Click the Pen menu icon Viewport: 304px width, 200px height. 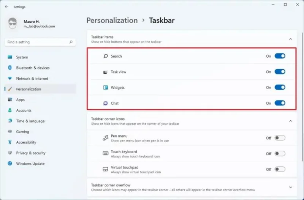(106, 138)
